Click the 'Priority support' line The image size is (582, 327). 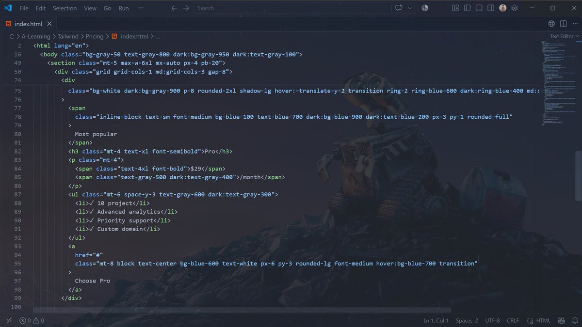pos(123,220)
